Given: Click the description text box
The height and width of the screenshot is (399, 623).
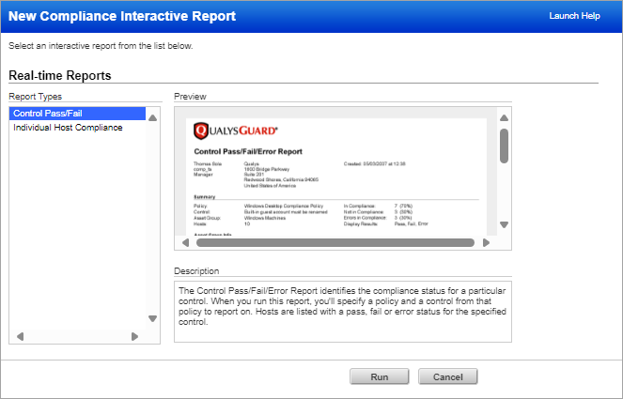Looking at the screenshot, I should 343,312.
